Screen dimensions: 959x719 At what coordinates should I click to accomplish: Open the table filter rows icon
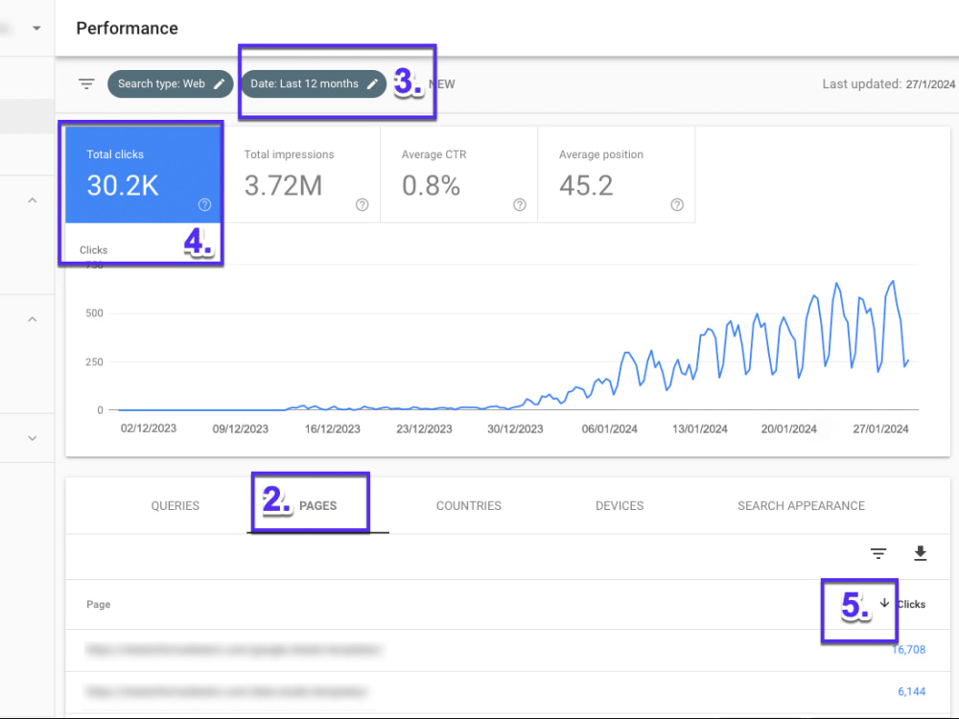[x=878, y=553]
